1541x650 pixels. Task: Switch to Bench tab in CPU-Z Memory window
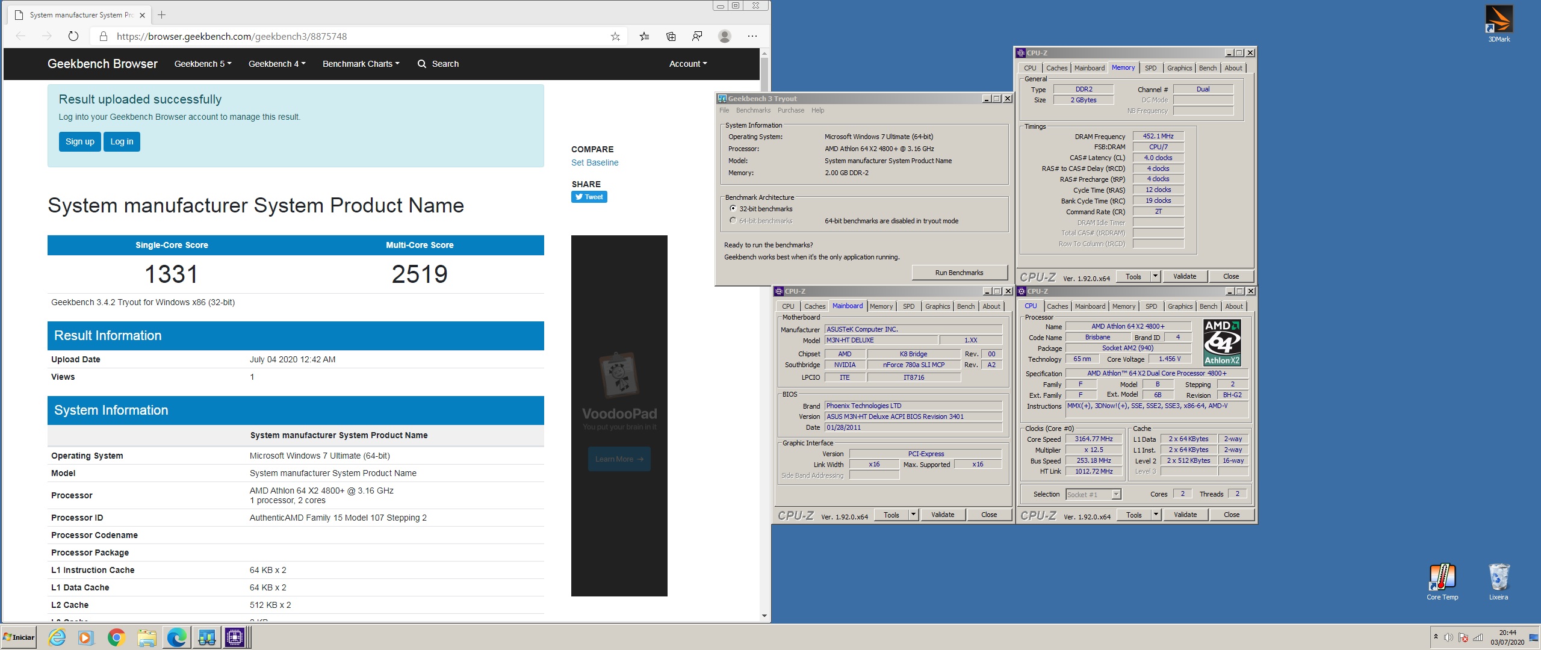pos(1208,68)
